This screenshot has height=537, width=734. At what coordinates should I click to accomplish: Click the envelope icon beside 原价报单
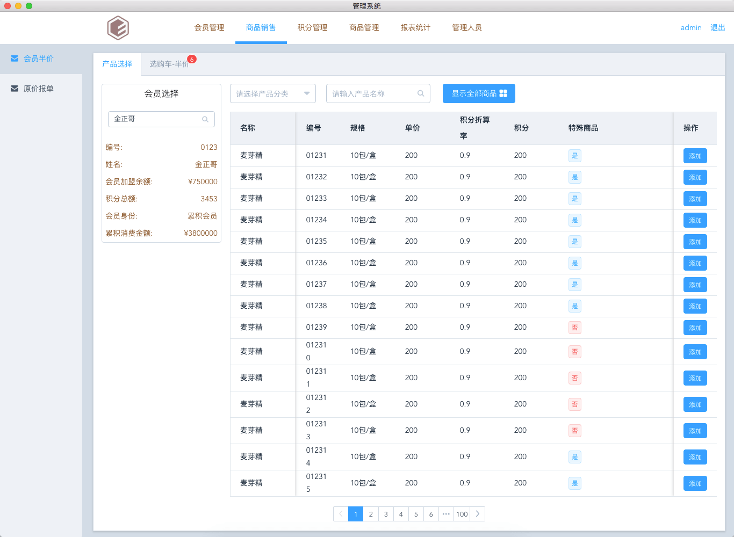click(x=15, y=89)
